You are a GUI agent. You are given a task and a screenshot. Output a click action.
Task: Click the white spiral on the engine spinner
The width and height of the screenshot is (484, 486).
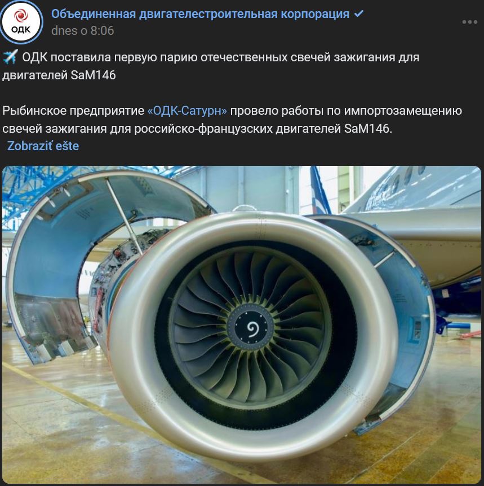[x=253, y=330]
